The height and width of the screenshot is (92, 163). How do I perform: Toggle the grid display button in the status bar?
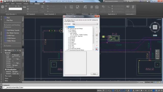pyautogui.click(x=104, y=90)
